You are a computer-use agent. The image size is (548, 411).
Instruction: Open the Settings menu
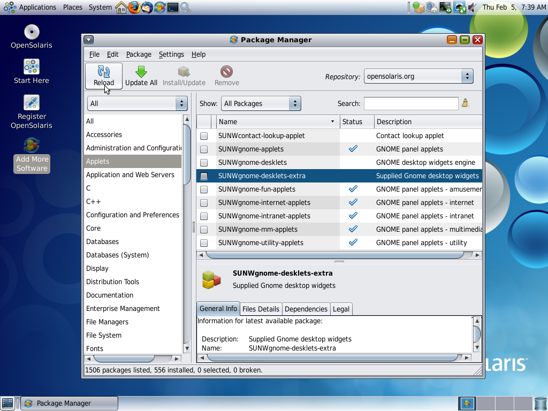click(x=171, y=54)
